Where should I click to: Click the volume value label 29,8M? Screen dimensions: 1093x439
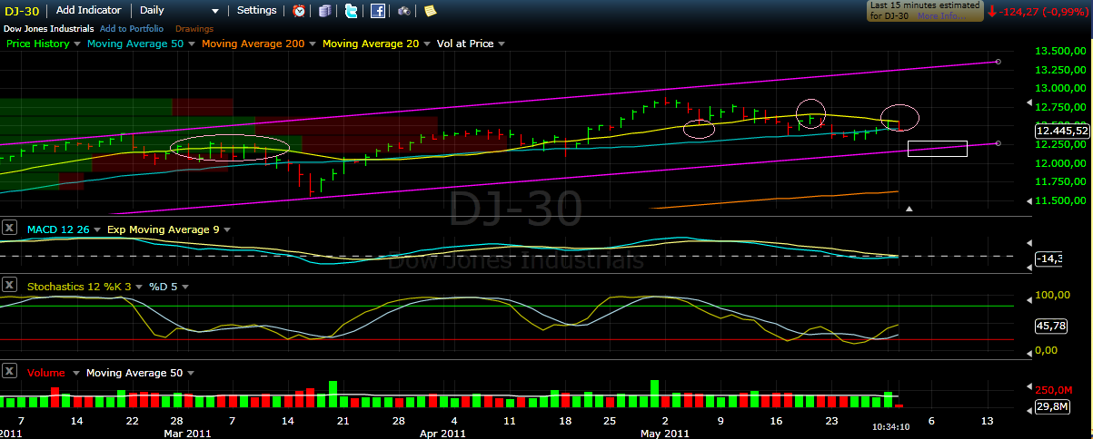pyautogui.click(x=1050, y=408)
